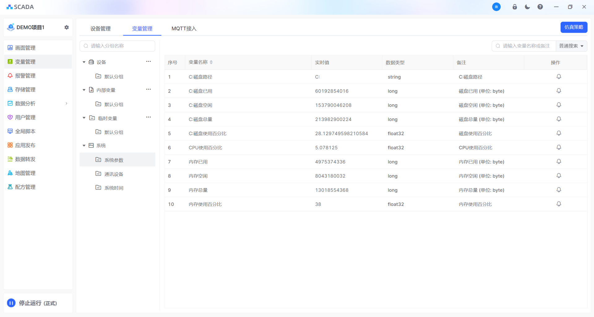594x317 pixels.
Task: Click alarm bell for 内存使用百分比 row
Action: [559, 204]
